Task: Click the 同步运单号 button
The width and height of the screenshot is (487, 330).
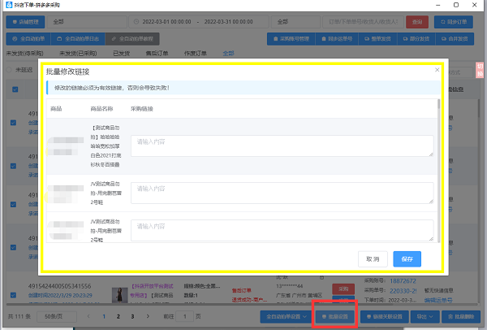Action: (337, 39)
